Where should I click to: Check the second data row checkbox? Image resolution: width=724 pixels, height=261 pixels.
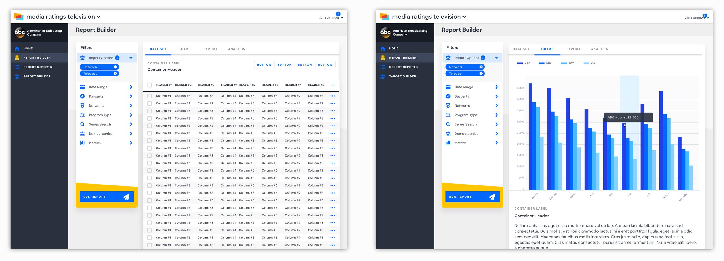(149, 104)
